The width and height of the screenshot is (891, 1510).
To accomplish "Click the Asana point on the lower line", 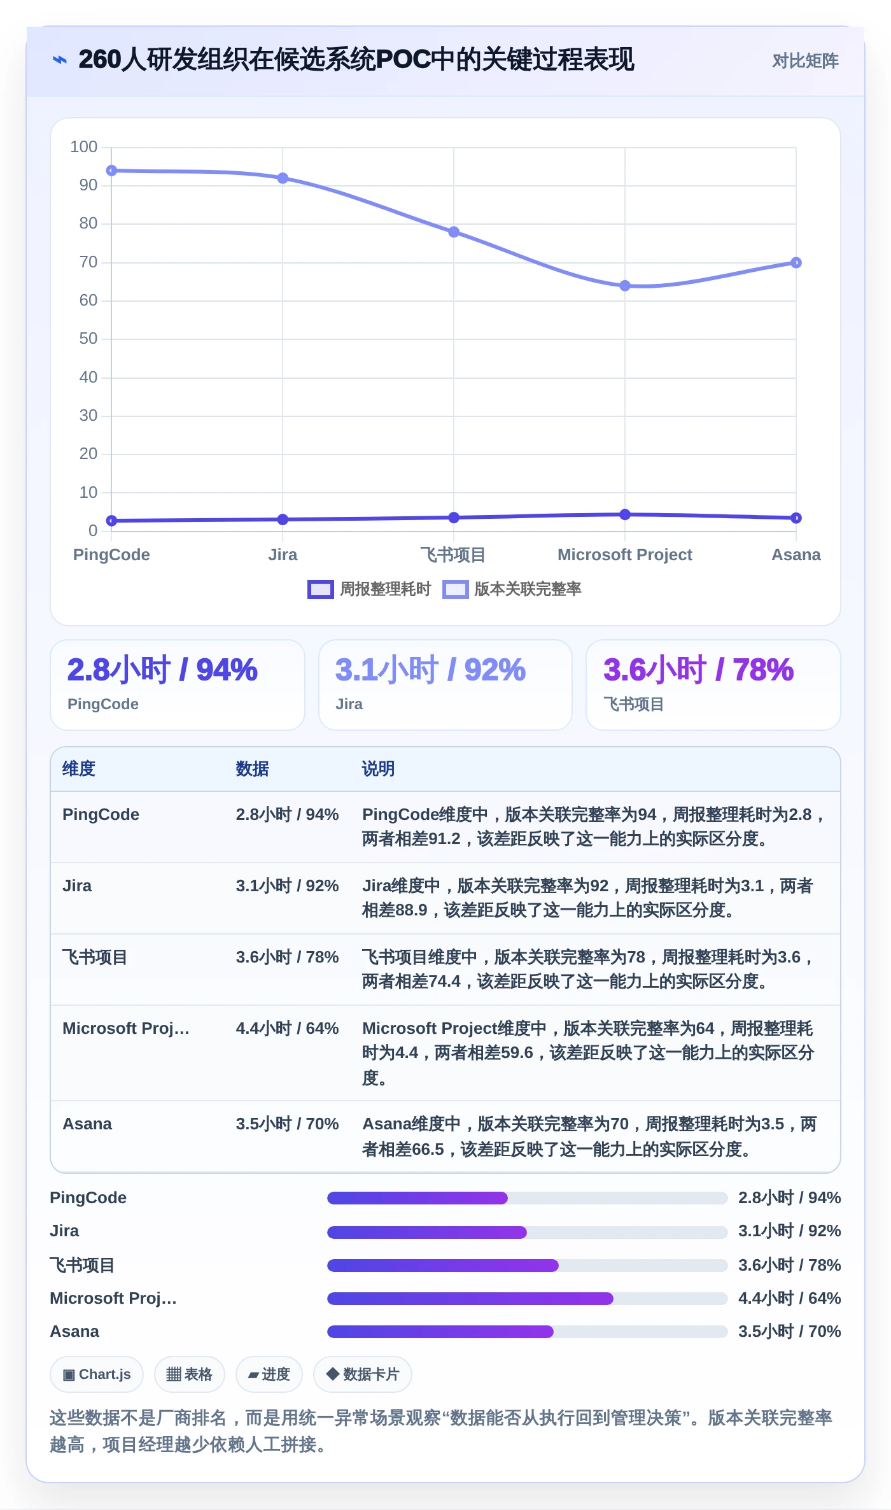I will [x=796, y=518].
